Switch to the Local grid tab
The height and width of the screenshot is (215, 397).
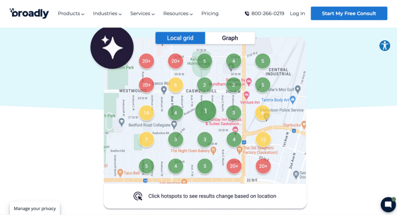tap(180, 38)
